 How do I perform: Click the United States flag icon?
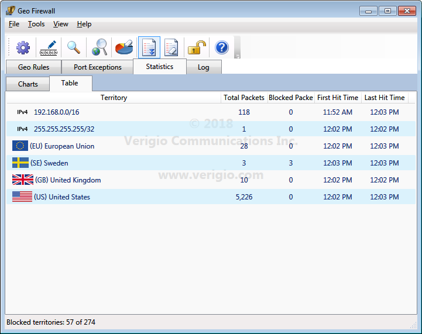(x=22, y=197)
